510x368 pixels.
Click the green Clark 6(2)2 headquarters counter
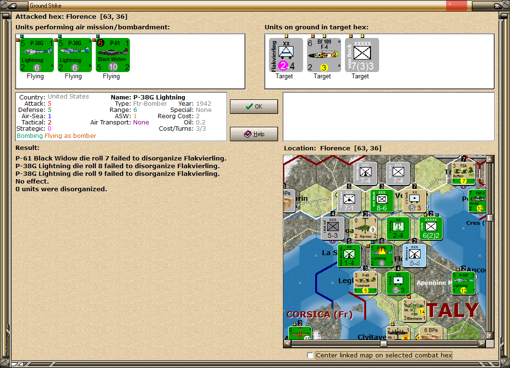tap(431, 228)
